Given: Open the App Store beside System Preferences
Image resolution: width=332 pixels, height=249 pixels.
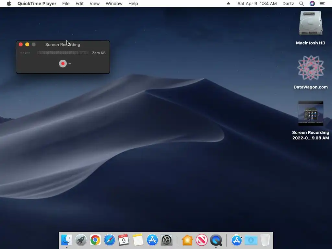Looking at the screenshot, I should pos(152,240).
